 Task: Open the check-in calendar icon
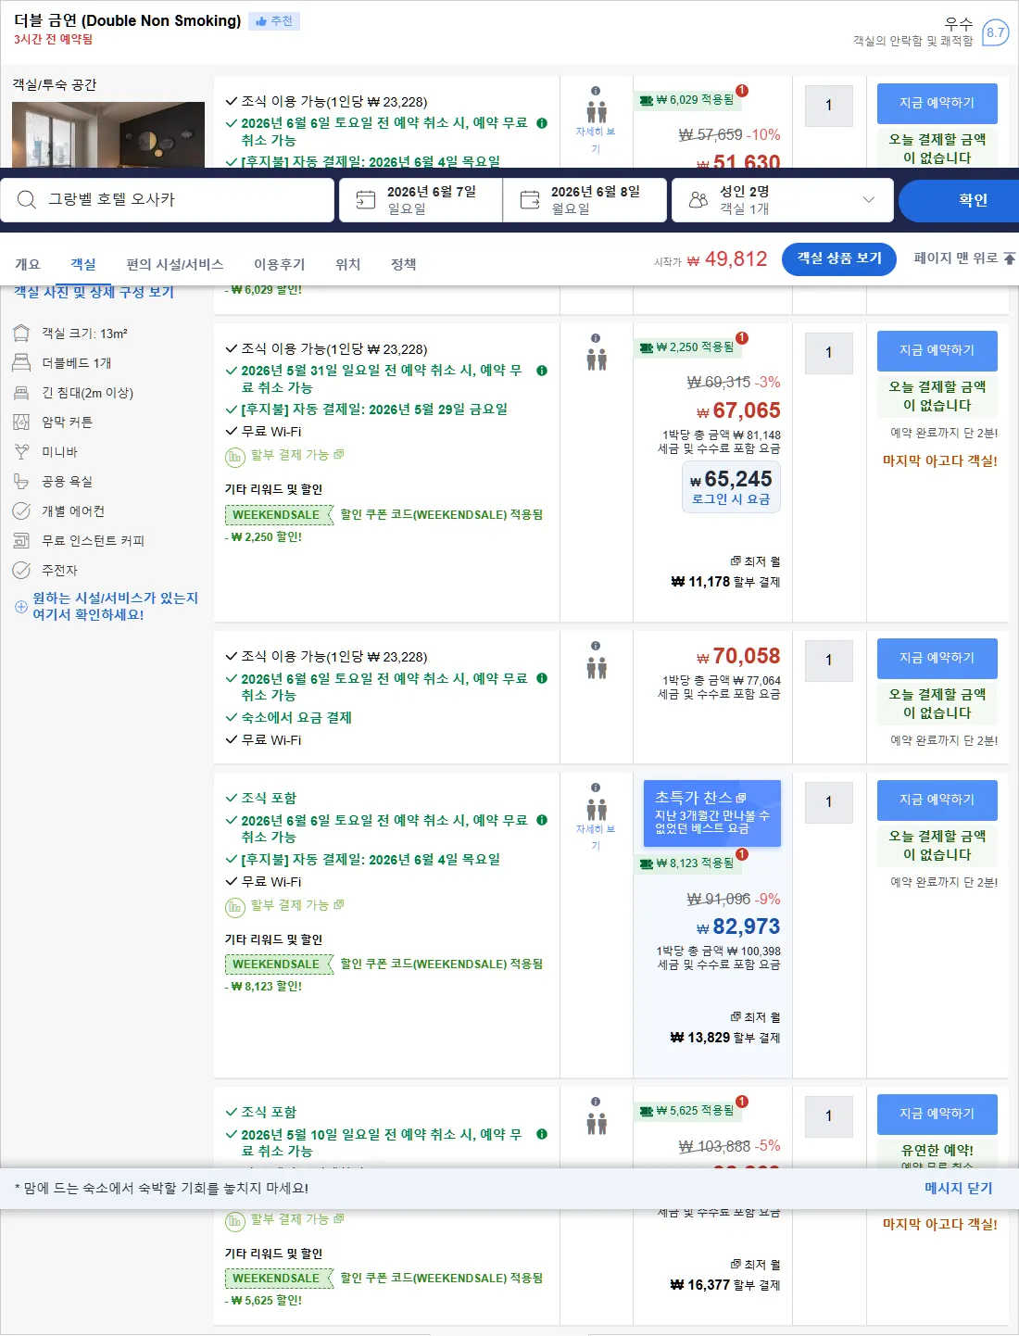point(366,200)
